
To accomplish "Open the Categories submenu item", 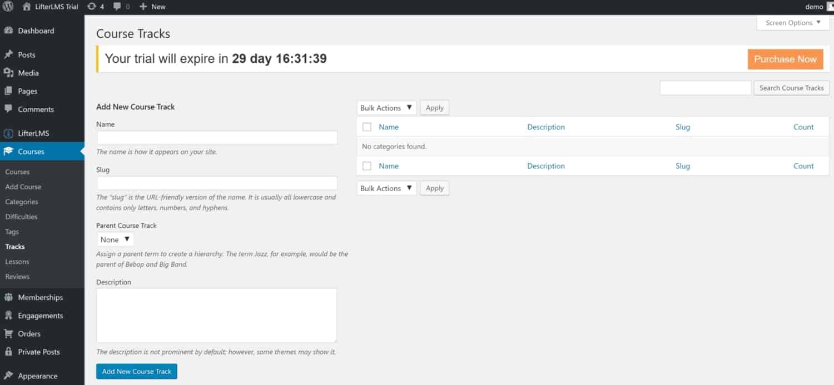I will pyautogui.click(x=22, y=202).
